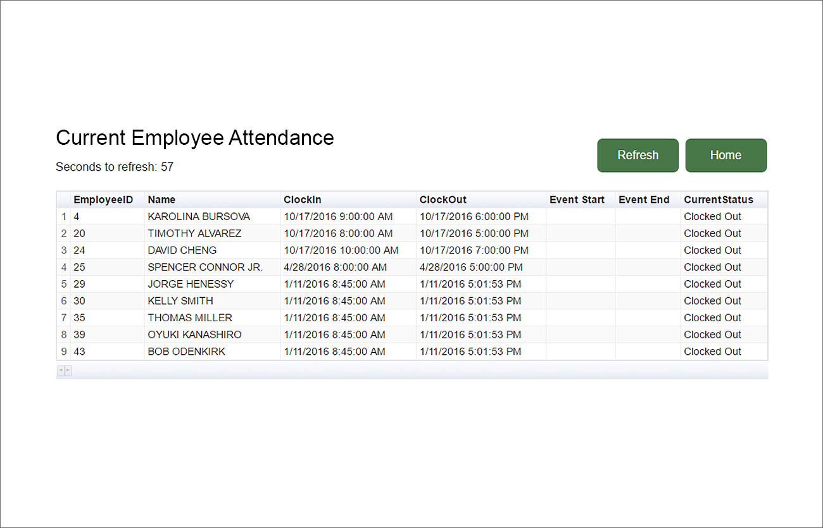
Task: Click Bob Odenkirk's ClockIn 1/11/2016 8:45:00 AM
Action: click(x=348, y=352)
